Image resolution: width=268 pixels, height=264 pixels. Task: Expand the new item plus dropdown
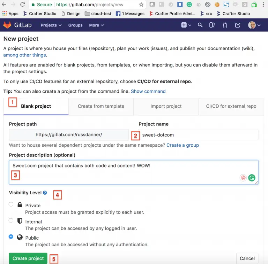click(x=186, y=25)
